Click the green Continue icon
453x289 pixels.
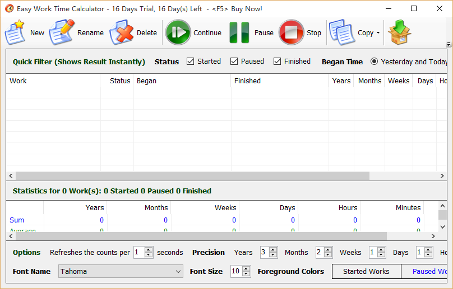coord(178,32)
